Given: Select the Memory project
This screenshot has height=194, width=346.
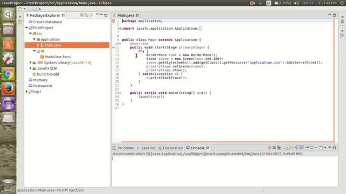Looking at the screenshot, I should 38,80.
